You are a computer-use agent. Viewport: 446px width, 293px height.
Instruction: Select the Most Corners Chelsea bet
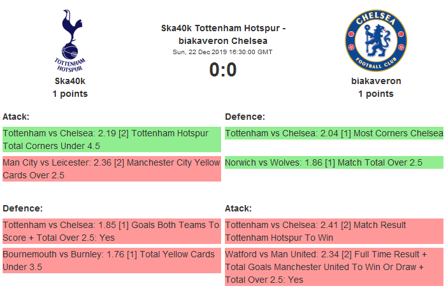(334, 133)
